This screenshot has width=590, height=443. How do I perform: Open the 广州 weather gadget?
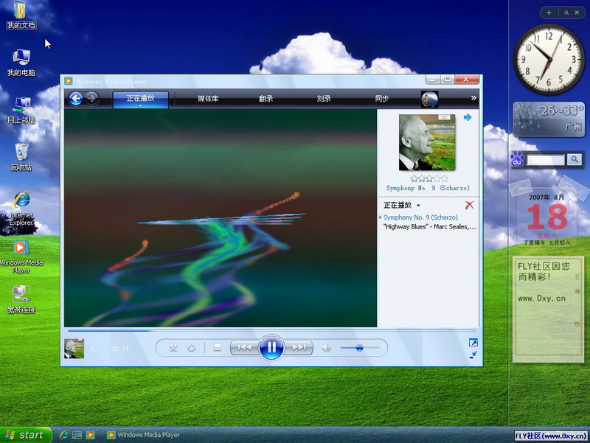point(549,119)
